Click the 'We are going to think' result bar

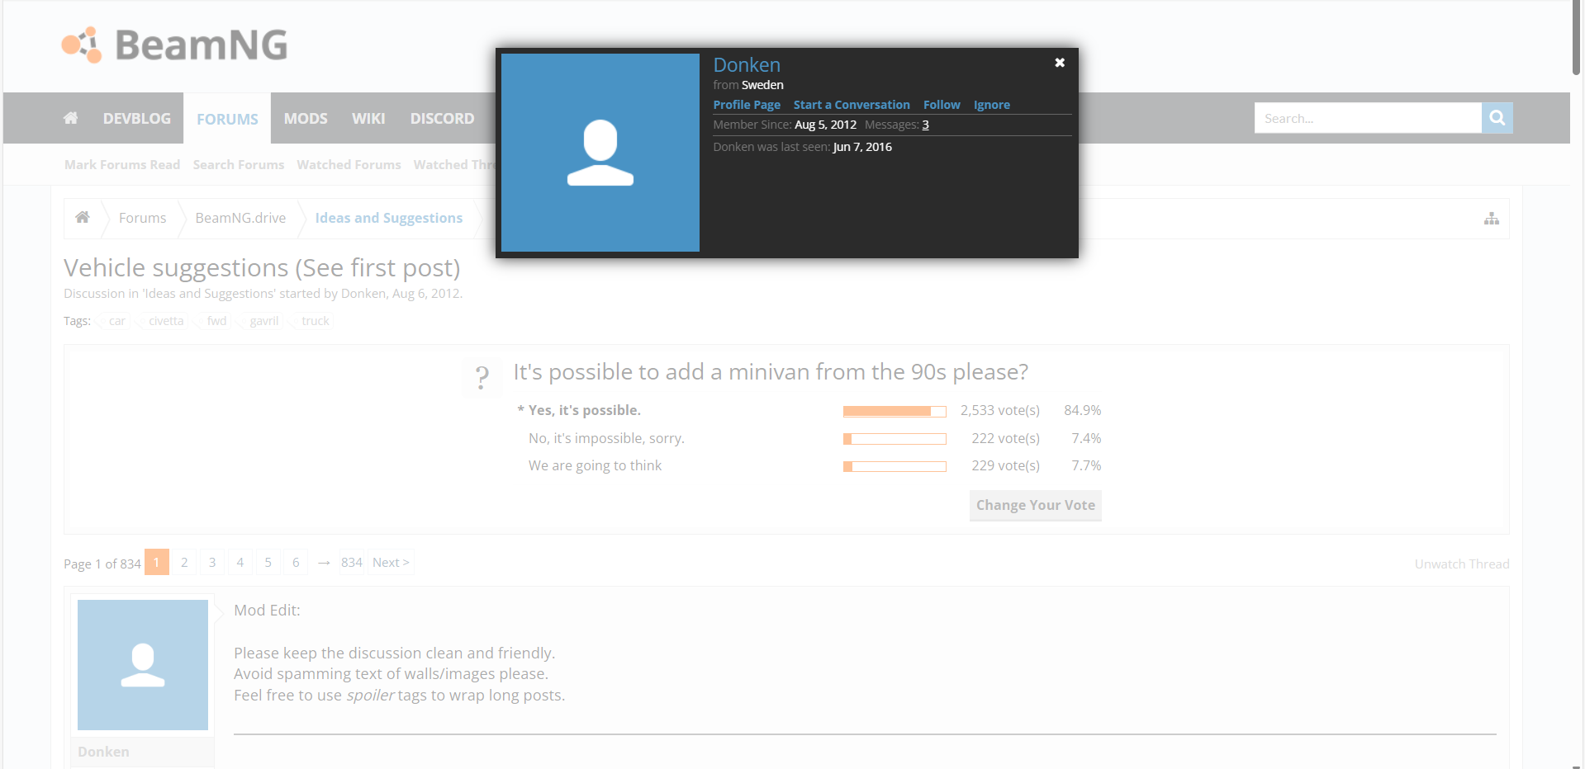[895, 466]
